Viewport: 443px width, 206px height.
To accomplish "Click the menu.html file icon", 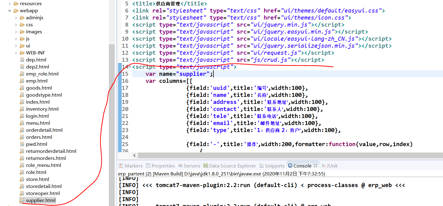I will [x=22, y=123].
